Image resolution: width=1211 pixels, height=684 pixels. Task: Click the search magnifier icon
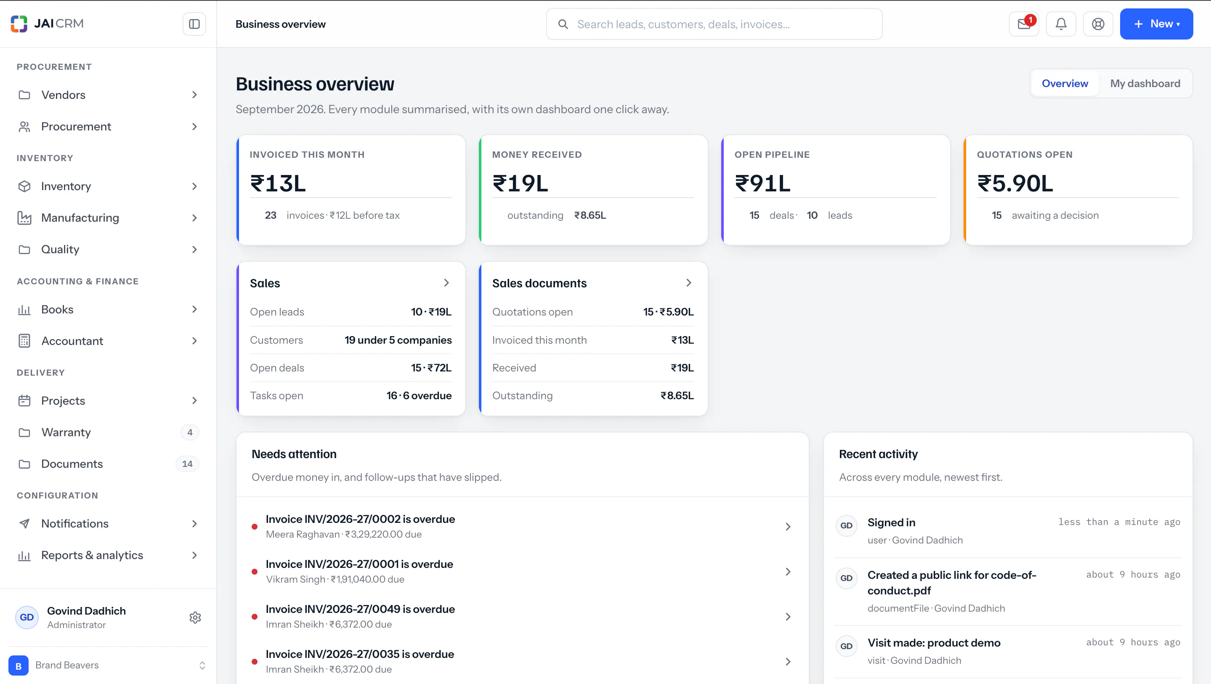pyautogui.click(x=563, y=24)
